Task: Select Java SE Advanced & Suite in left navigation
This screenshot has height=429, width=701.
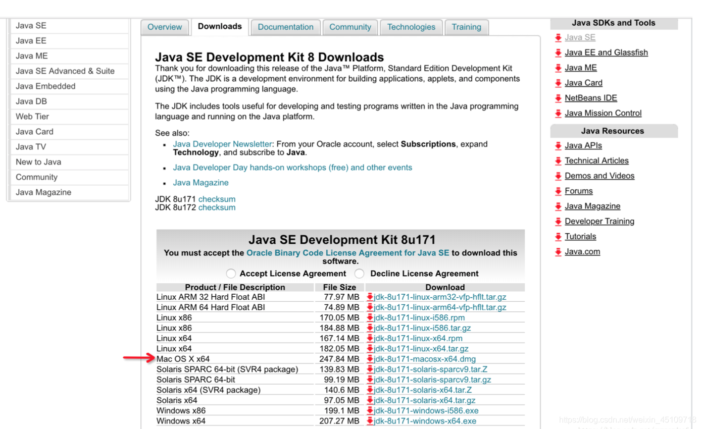Action: coord(70,71)
